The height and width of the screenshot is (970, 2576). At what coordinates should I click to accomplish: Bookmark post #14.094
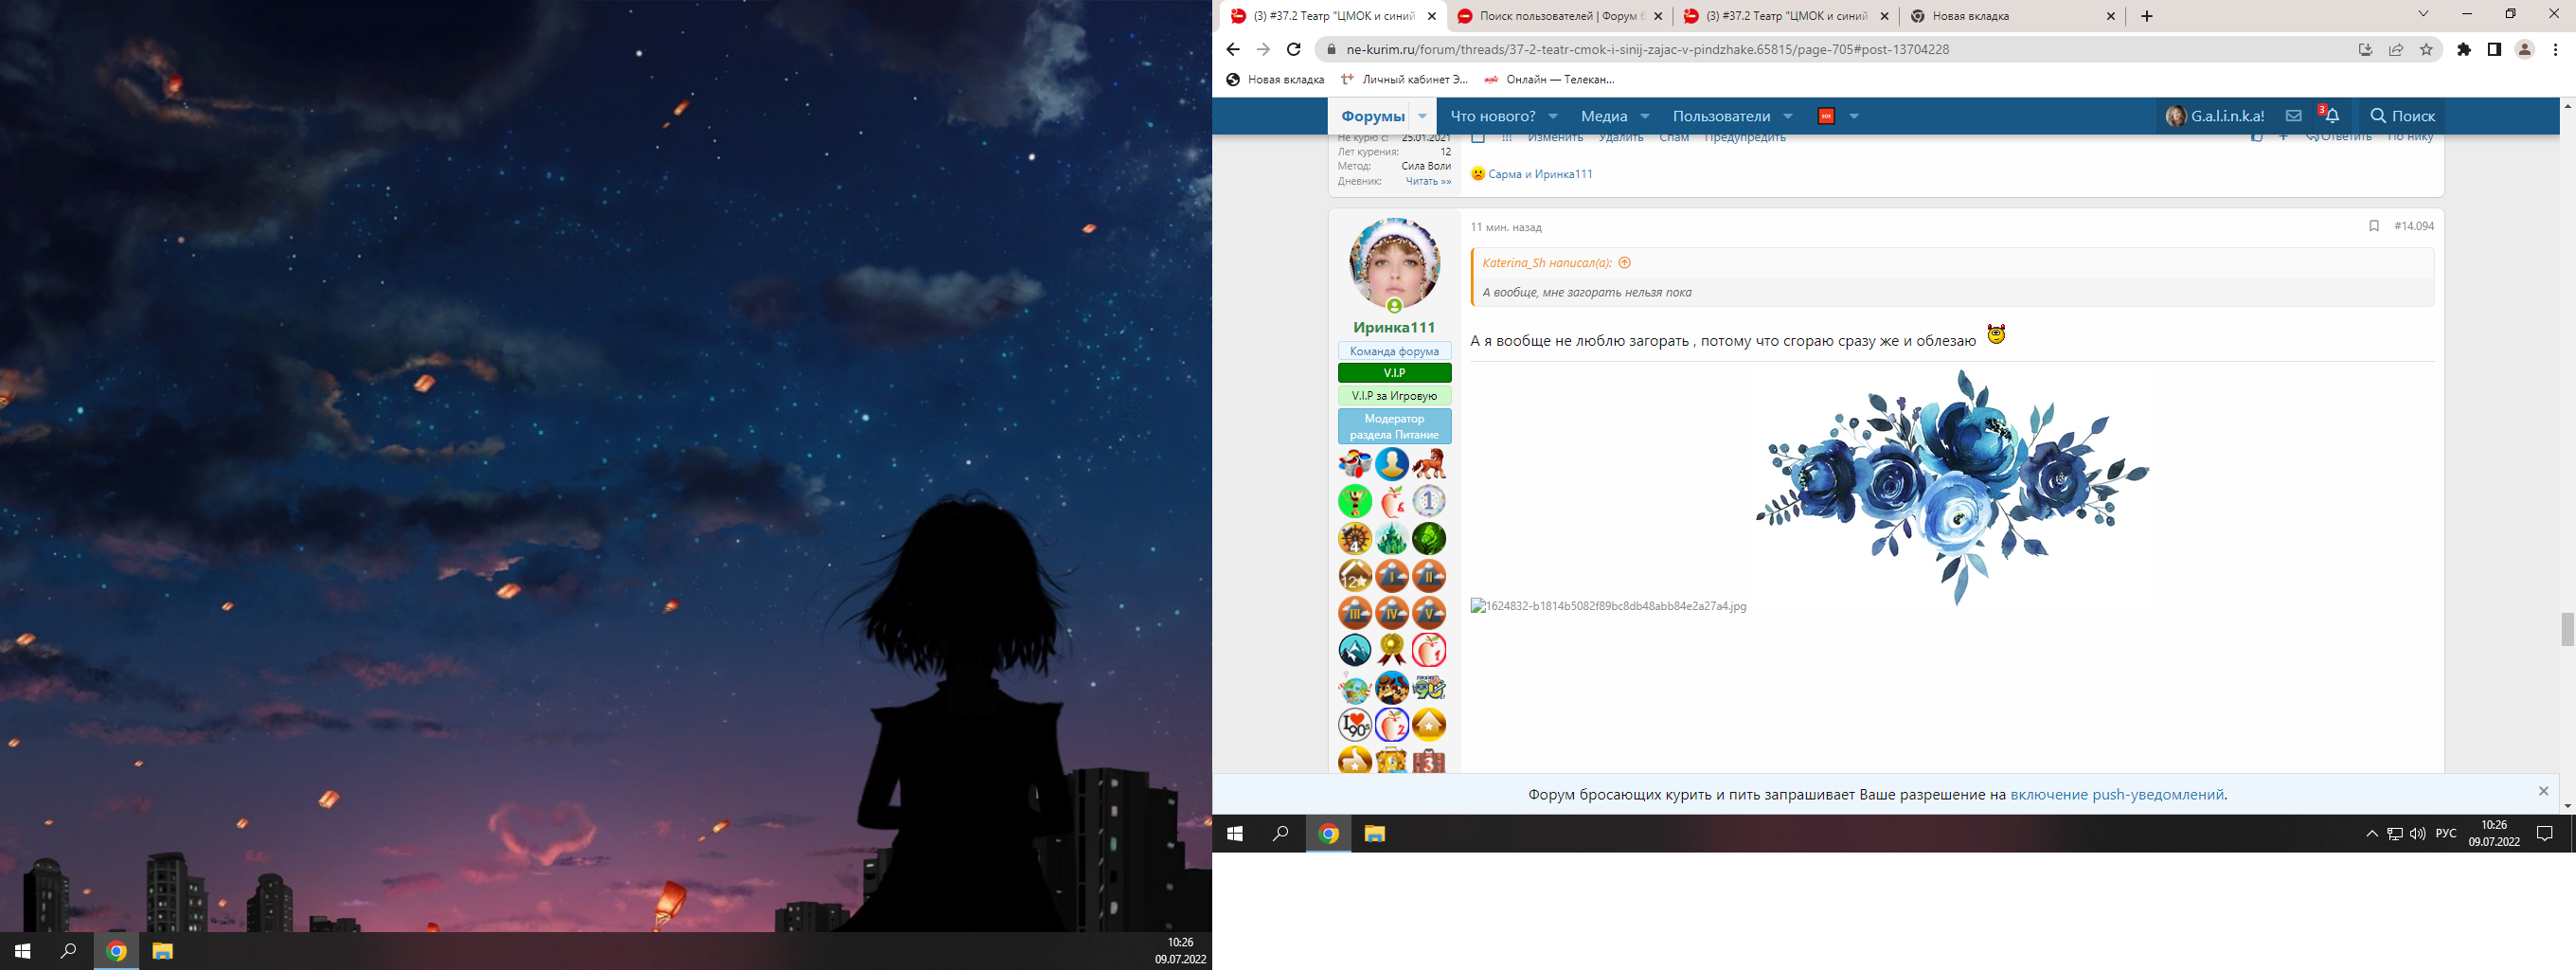coord(2374,226)
